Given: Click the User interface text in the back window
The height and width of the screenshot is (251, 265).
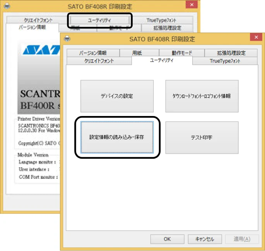Looking at the screenshot, I should coord(34,169).
